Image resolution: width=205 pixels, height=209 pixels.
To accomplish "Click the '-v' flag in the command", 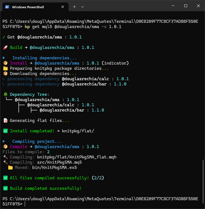I will 104,27.
